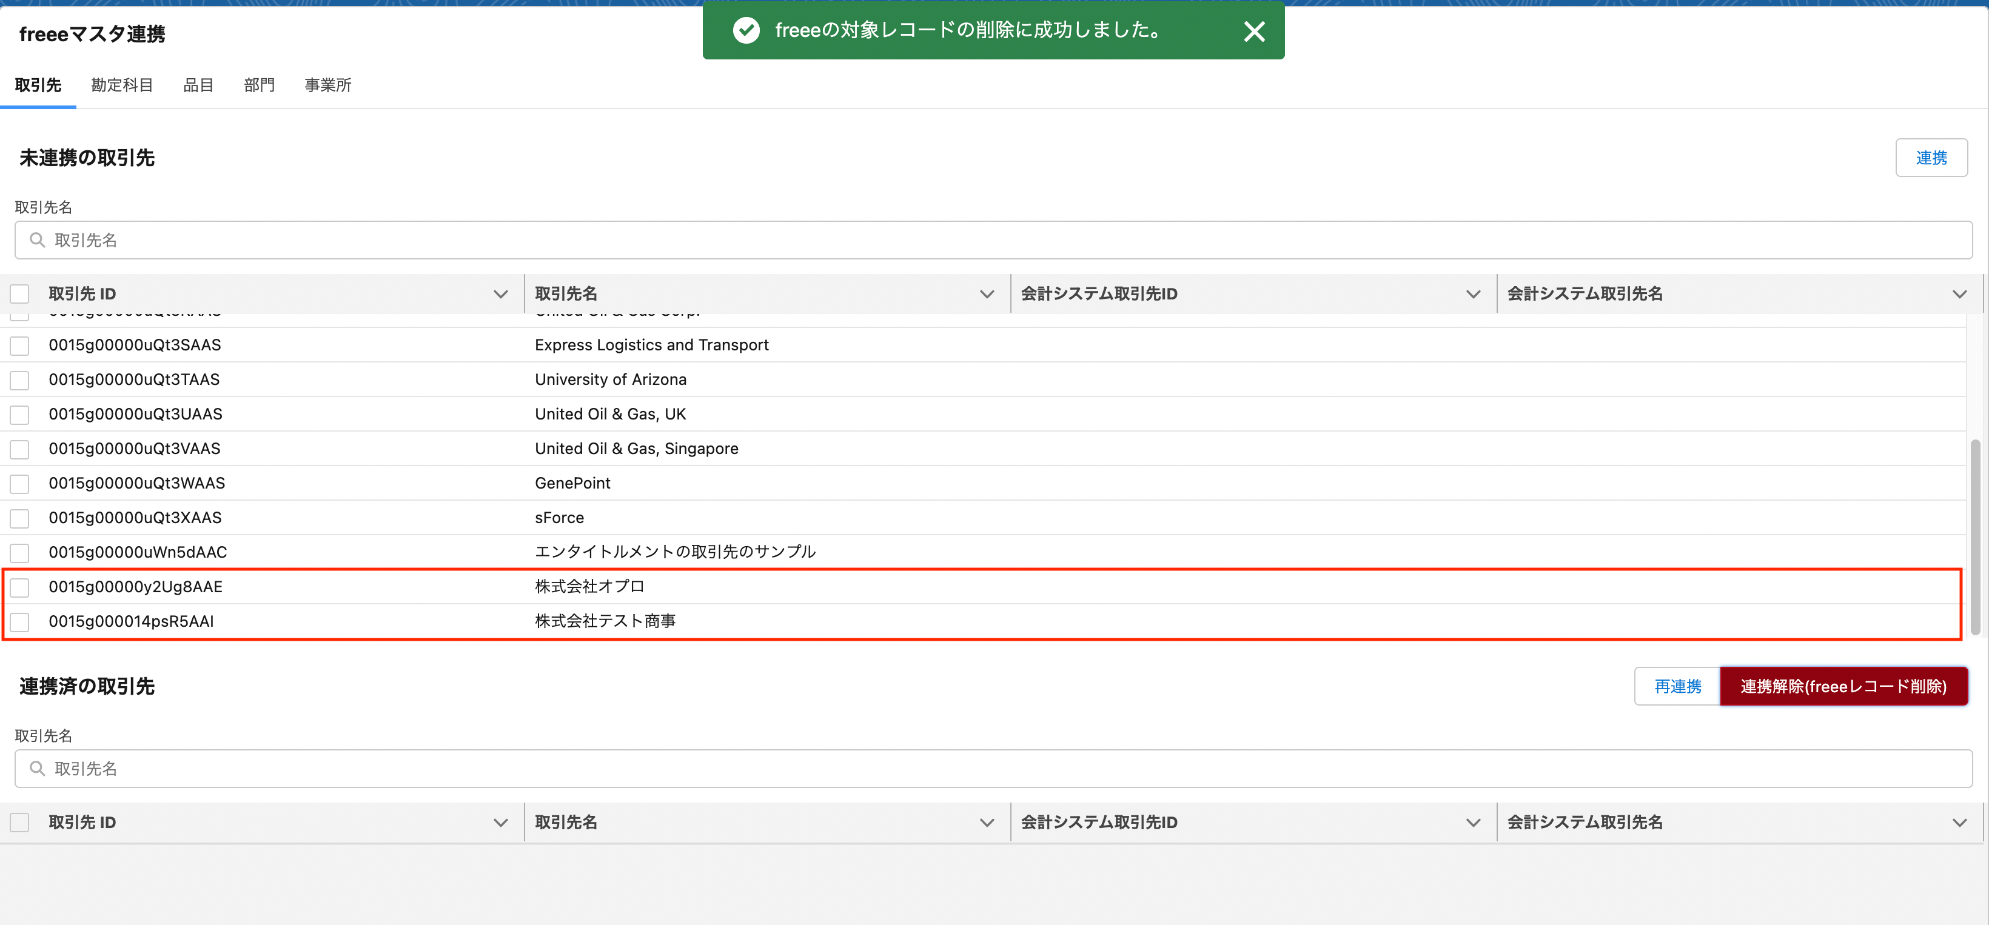Toggle select-all checkbox in 未連携 table header
The image size is (1989, 925).
click(19, 294)
